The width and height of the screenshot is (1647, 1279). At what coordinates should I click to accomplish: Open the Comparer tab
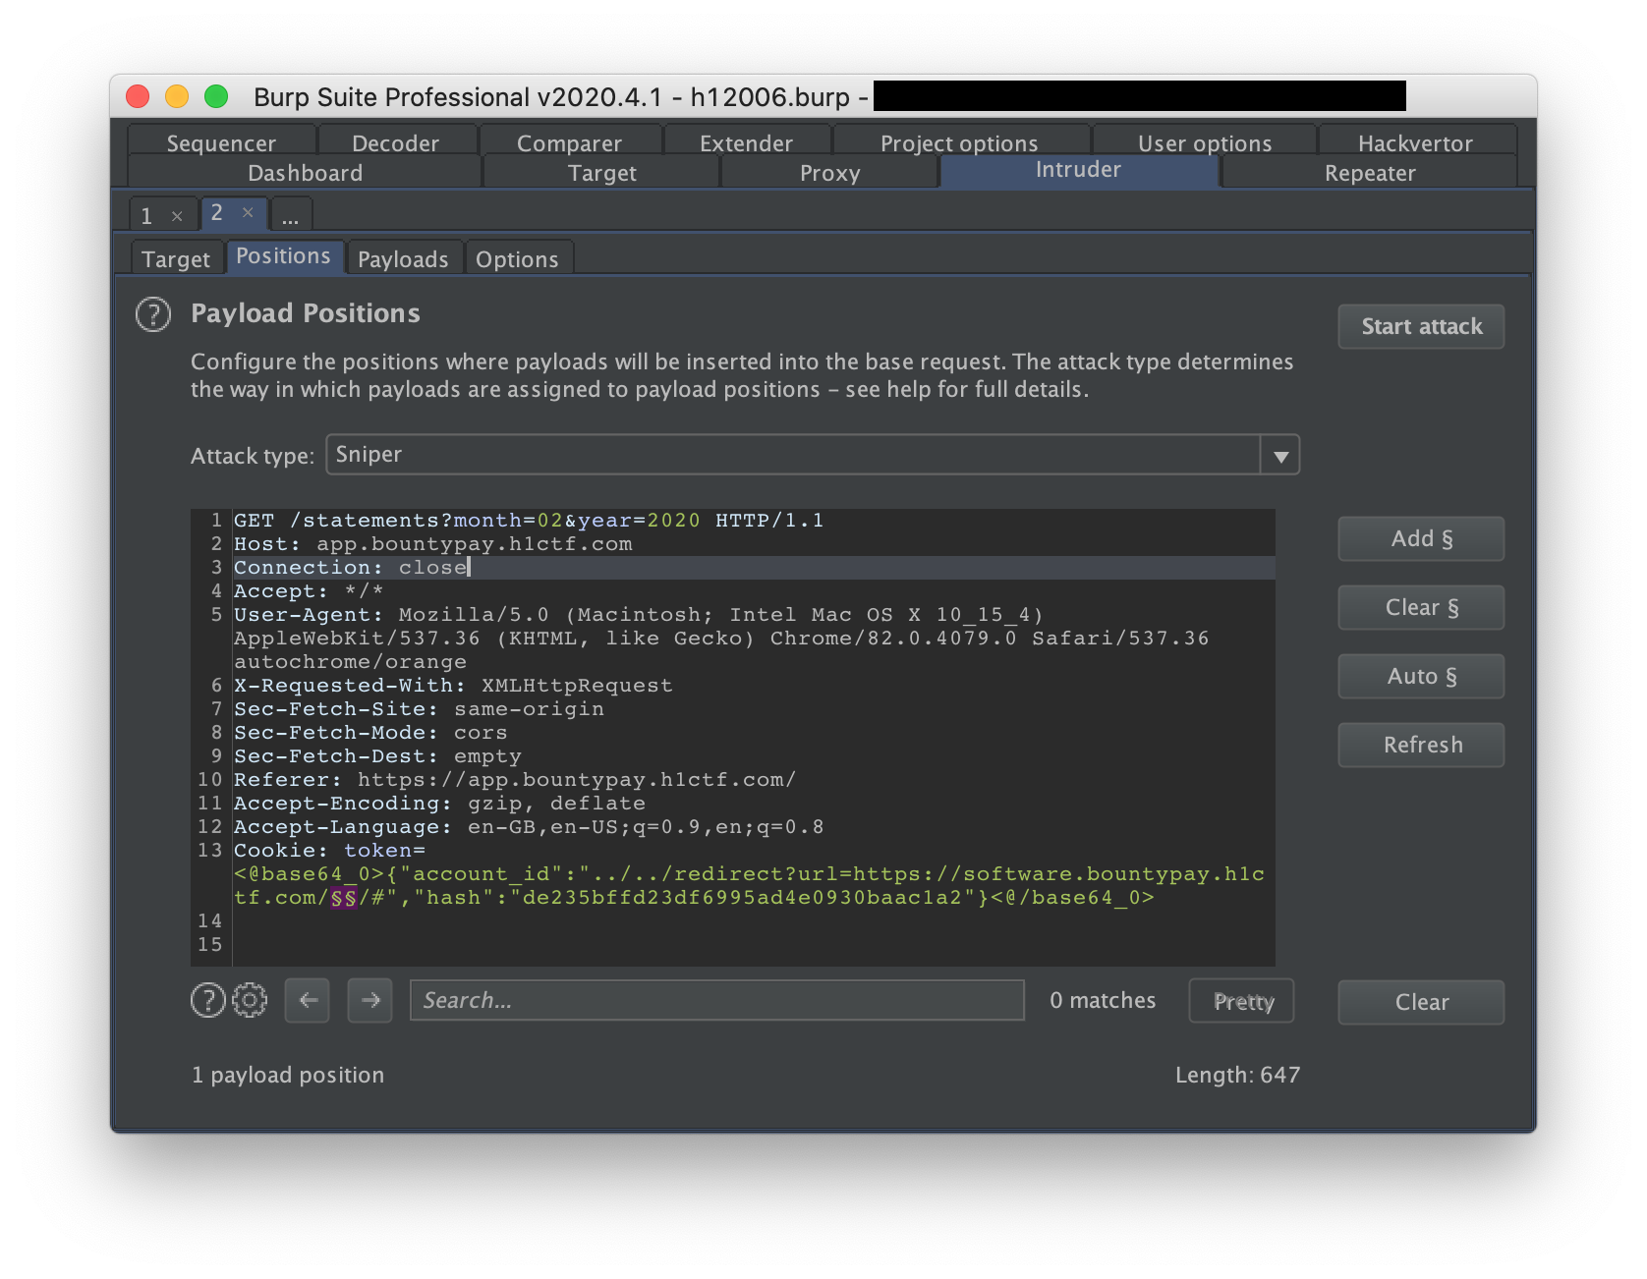(x=569, y=143)
